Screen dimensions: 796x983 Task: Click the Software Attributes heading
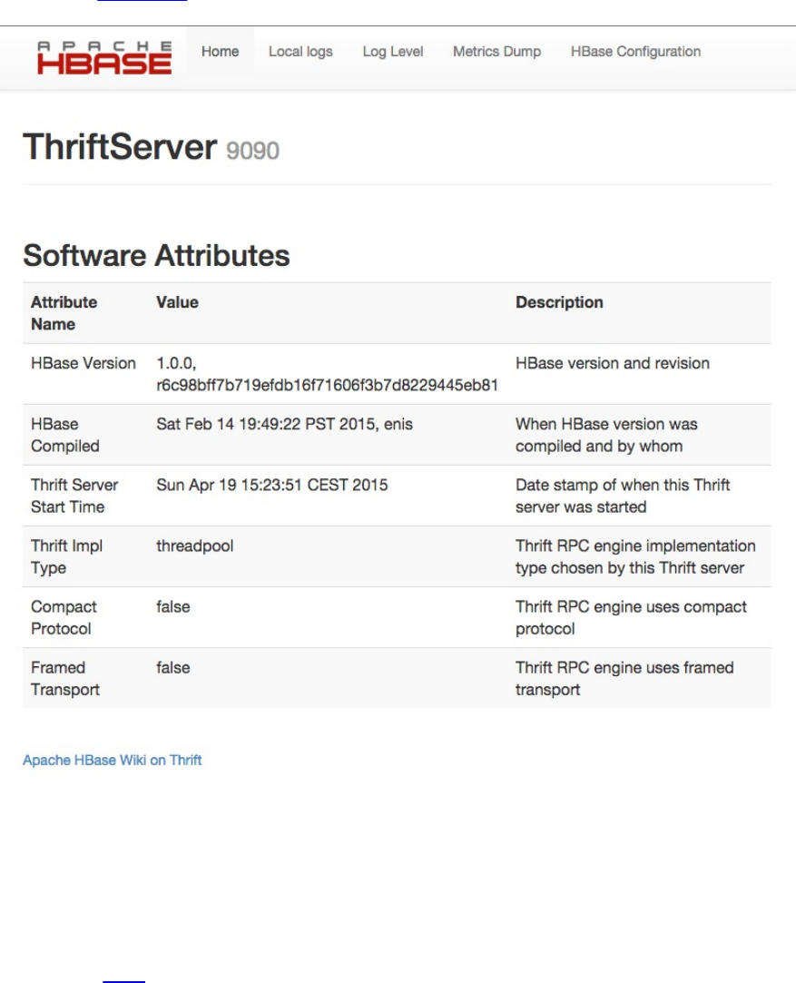(x=157, y=256)
